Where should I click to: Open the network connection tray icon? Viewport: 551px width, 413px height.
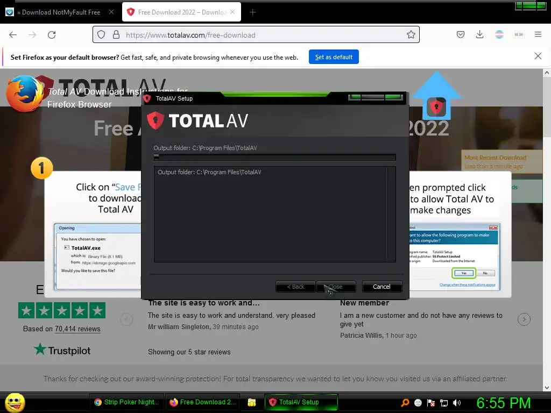(x=444, y=403)
